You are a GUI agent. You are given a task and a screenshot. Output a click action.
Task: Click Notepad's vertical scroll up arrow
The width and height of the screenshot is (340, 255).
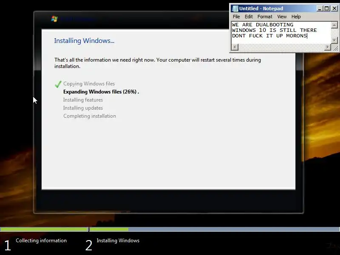[334, 25]
